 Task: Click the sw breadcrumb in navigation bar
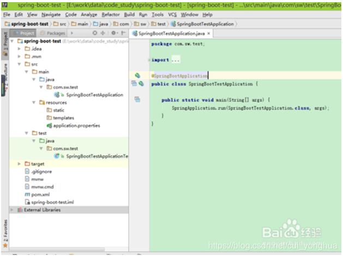tap(140, 24)
